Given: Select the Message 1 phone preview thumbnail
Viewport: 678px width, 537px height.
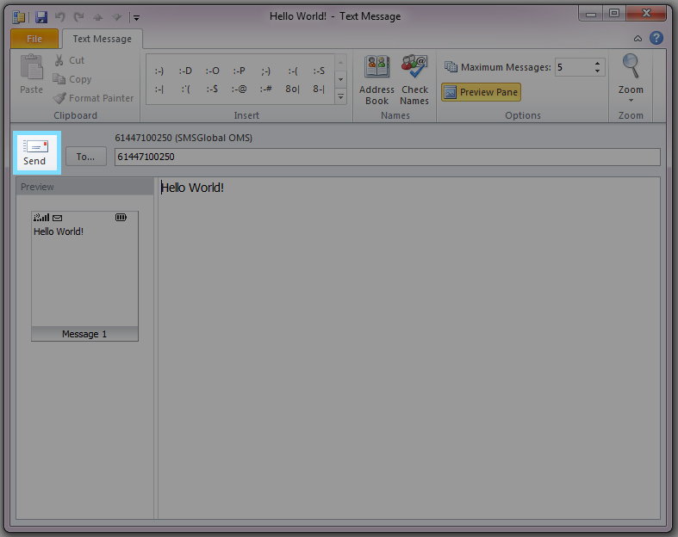Looking at the screenshot, I should [84, 275].
